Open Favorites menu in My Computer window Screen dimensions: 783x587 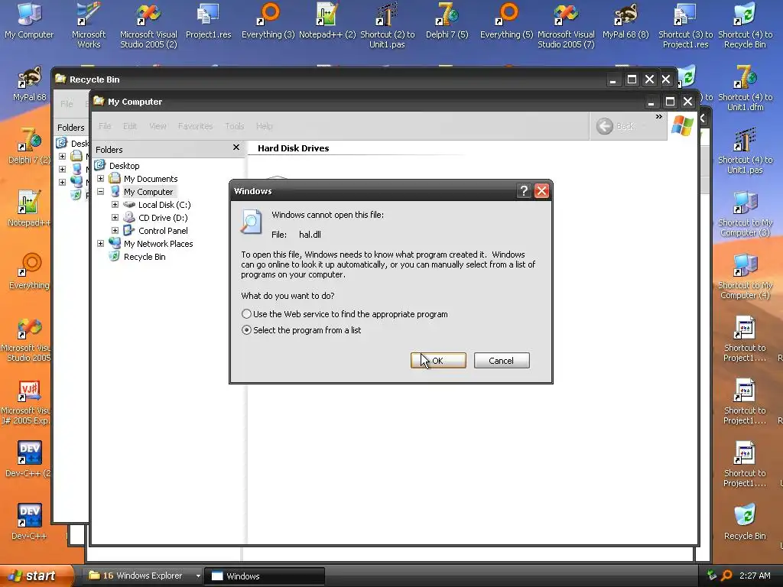tap(195, 126)
